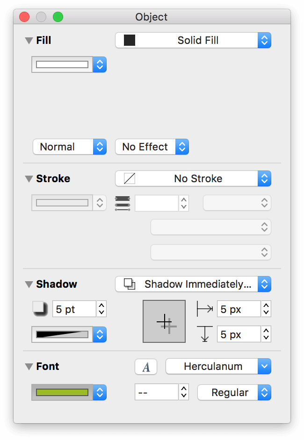Open the Normal blend mode dropdown
The image size is (304, 440).
point(70,147)
